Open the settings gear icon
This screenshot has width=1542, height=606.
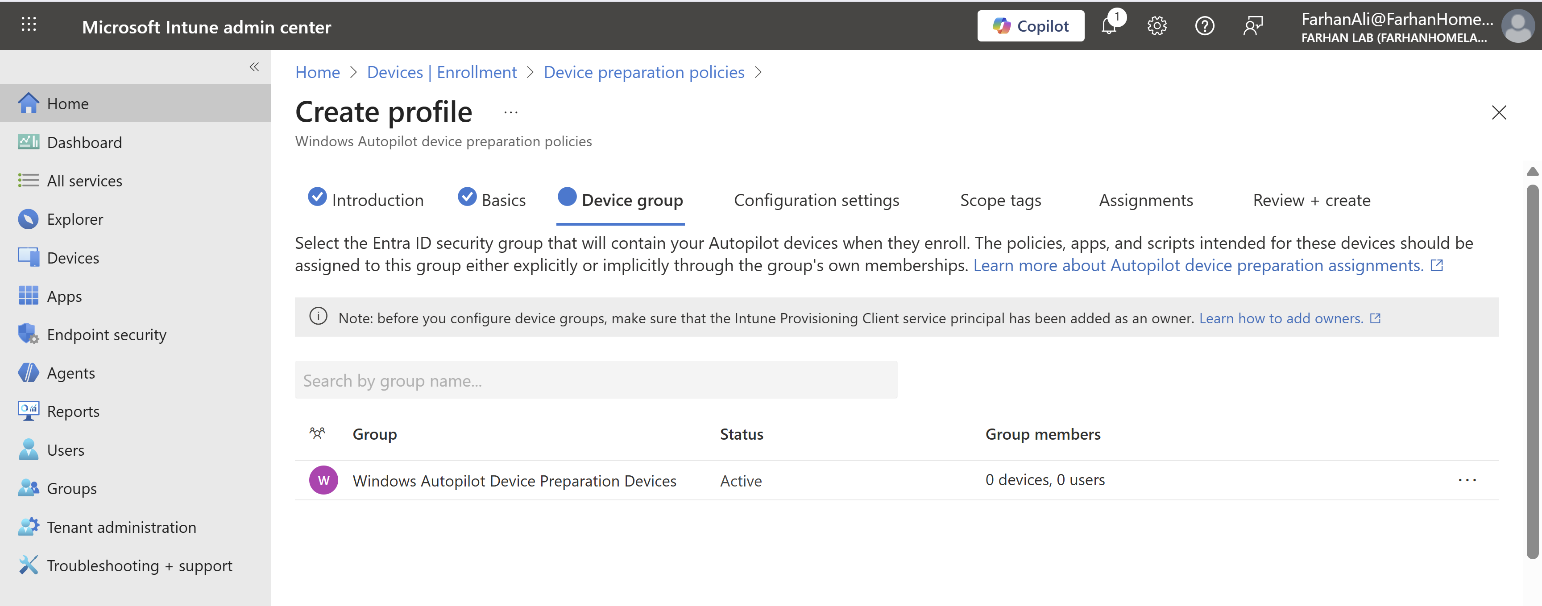coord(1156,26)
